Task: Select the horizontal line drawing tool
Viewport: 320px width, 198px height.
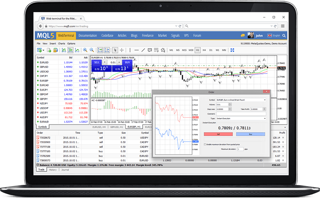Action: point(137,50)
